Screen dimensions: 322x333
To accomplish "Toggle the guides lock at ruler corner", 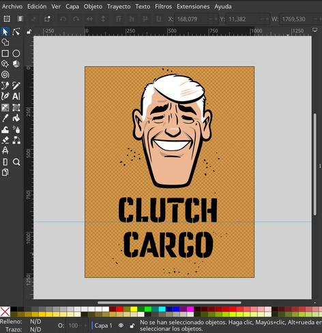I will point(29,31).
